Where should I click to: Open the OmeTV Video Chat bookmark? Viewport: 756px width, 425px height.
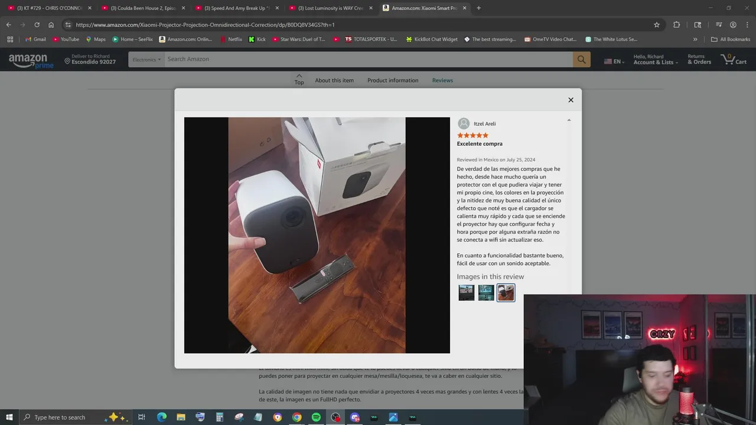click(x=550, y=40)
